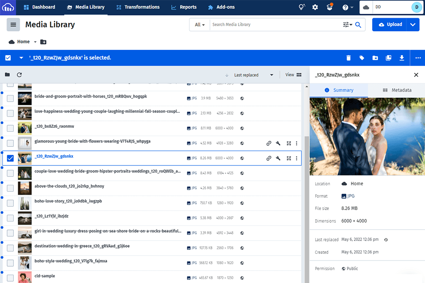Switch the View grid layout icon
The image size is (425, 283).
point(299,75)
